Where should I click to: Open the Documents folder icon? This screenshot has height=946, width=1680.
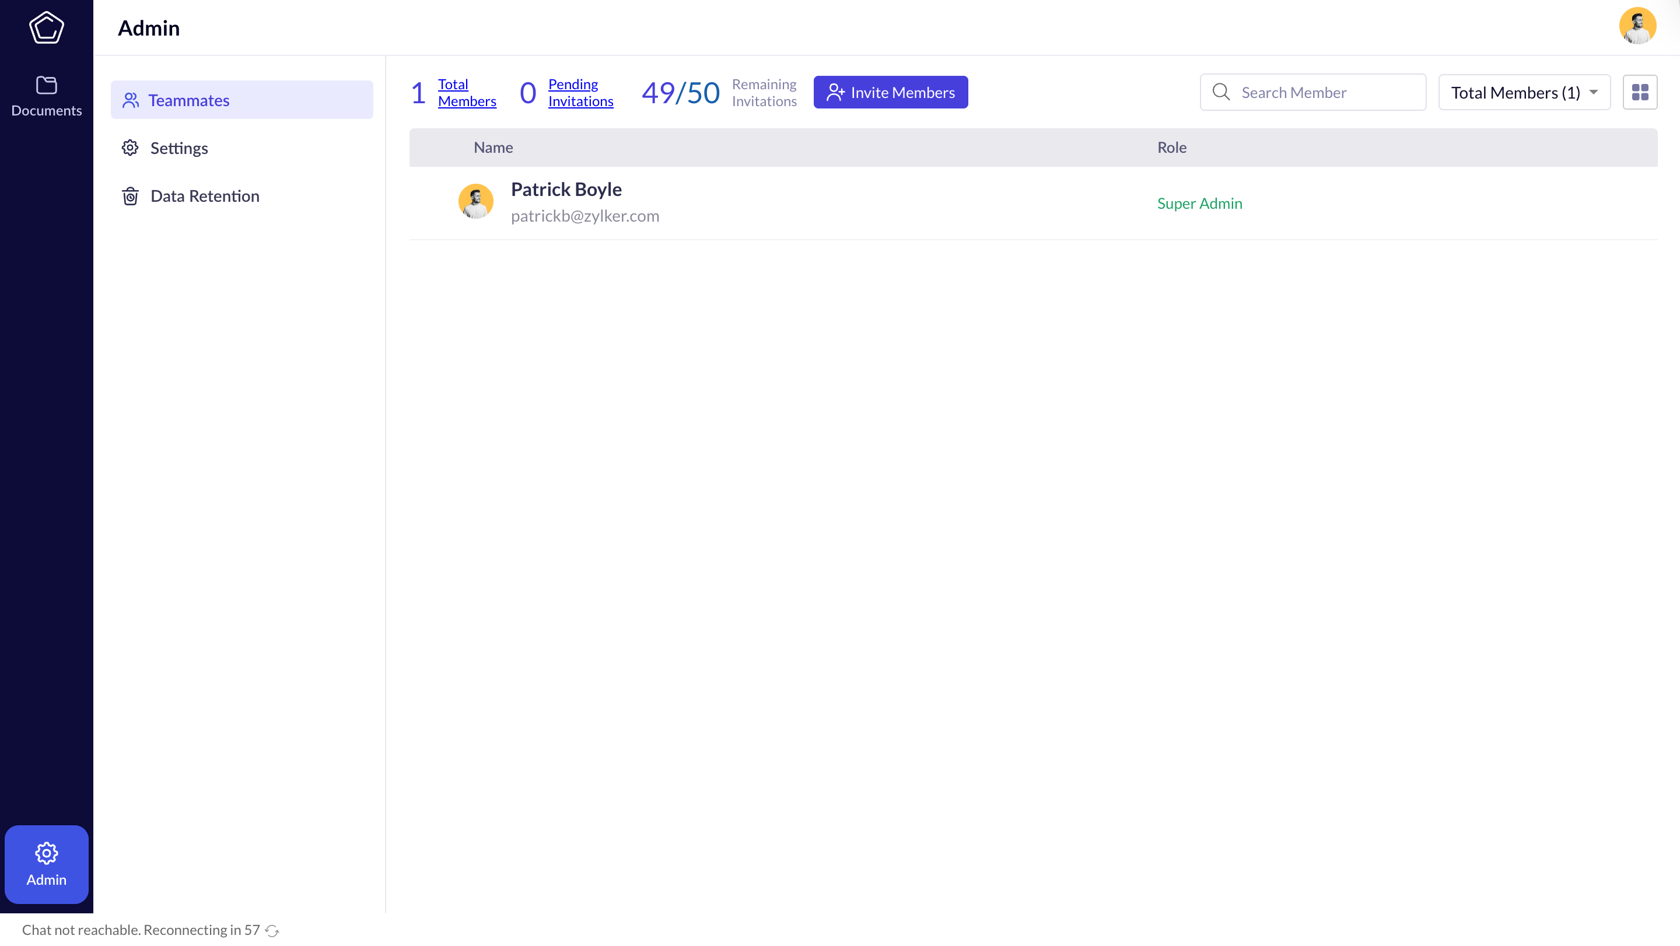point(46,85)
